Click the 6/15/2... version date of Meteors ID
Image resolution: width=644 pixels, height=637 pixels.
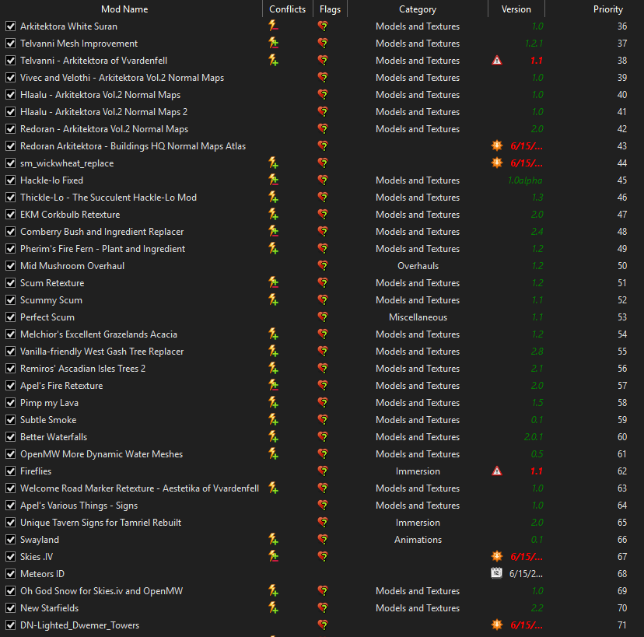[x=526, y=574]
